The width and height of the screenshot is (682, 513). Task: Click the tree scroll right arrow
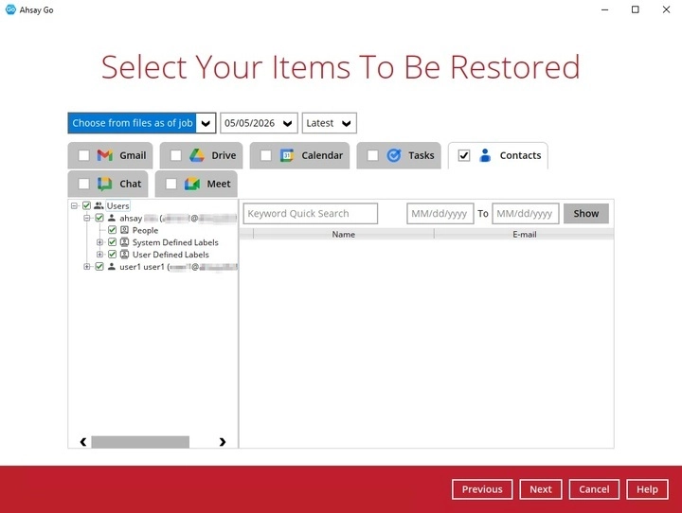[x=223, y=442]
